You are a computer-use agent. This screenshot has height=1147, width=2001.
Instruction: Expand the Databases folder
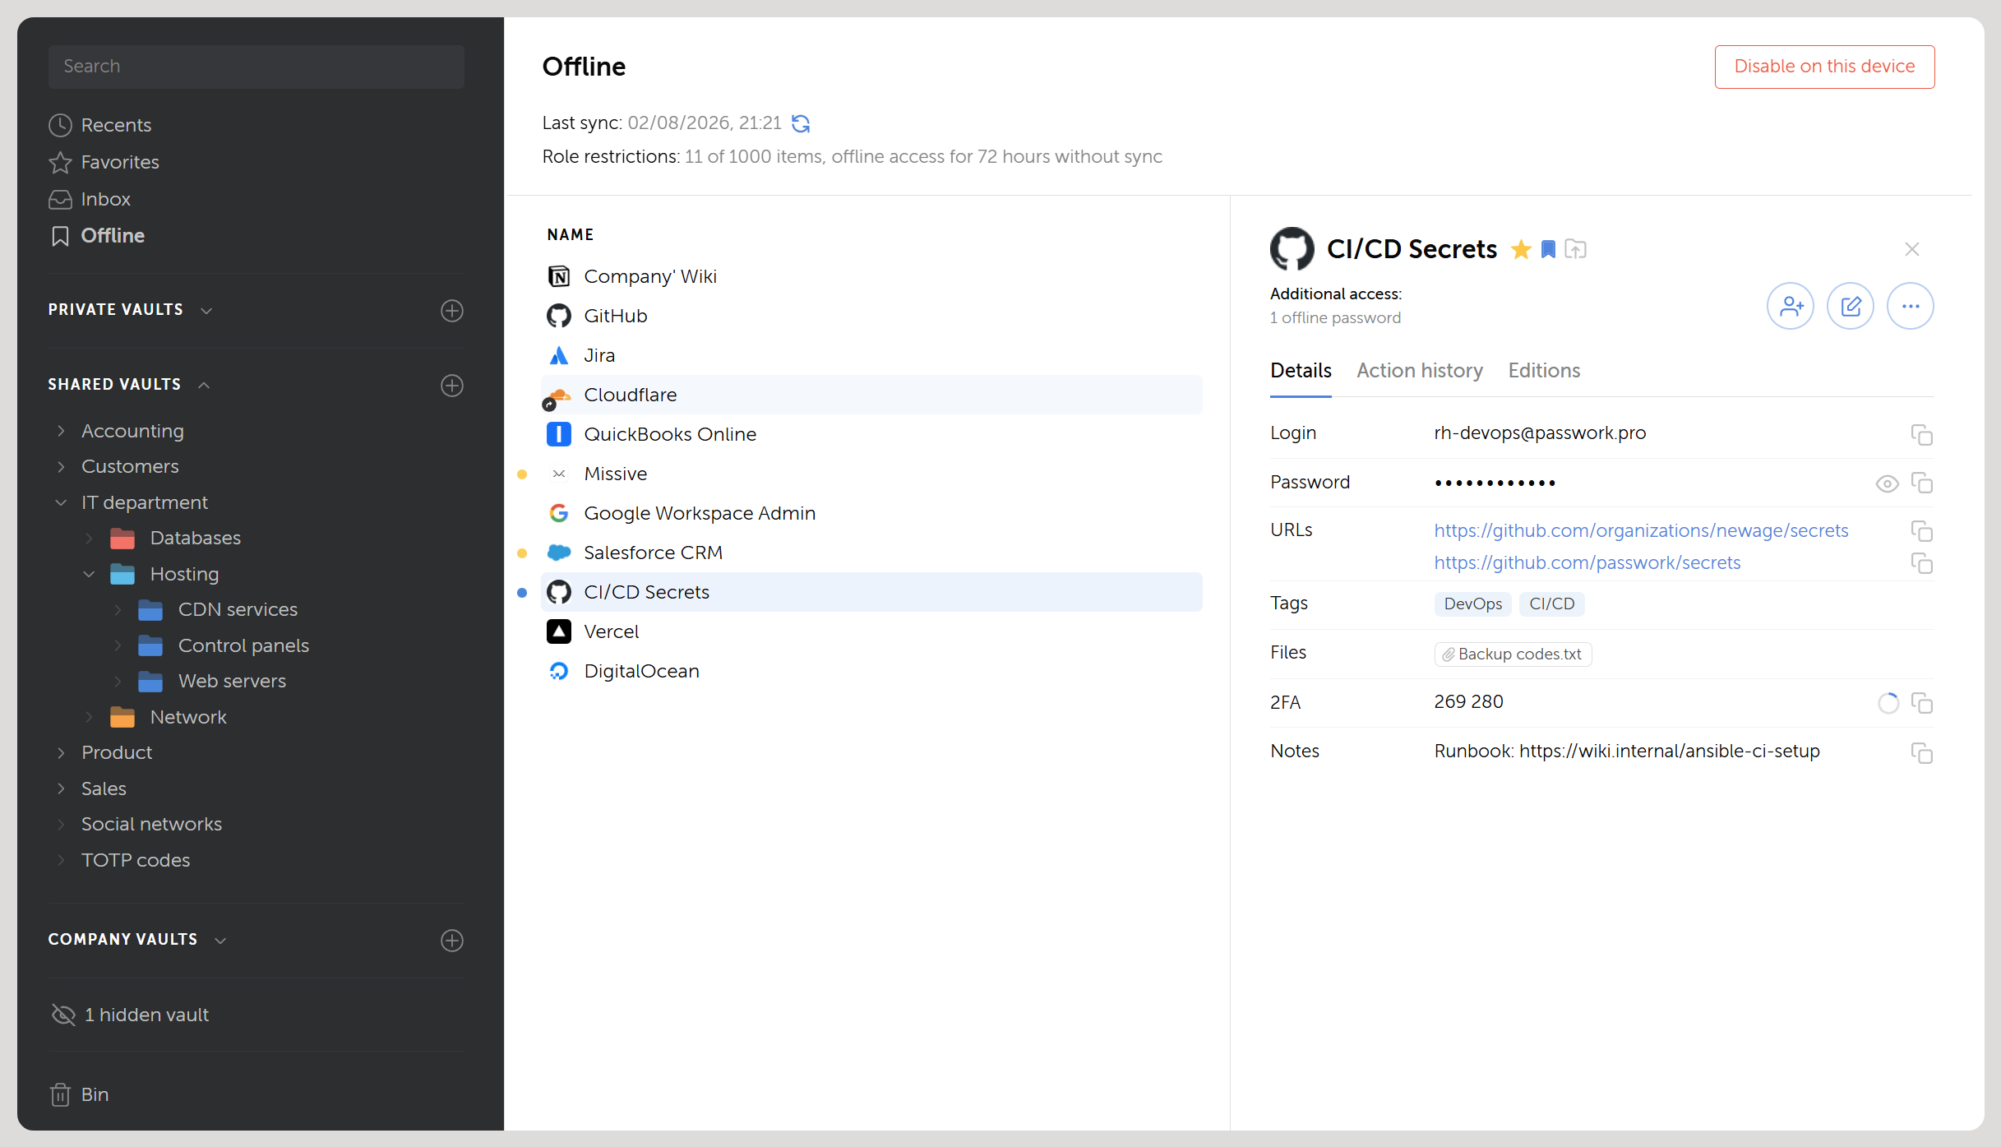click(90, 538)
